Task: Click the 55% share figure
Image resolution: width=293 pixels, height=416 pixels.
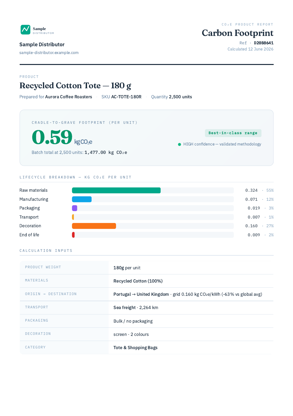Action: (270, 190)
